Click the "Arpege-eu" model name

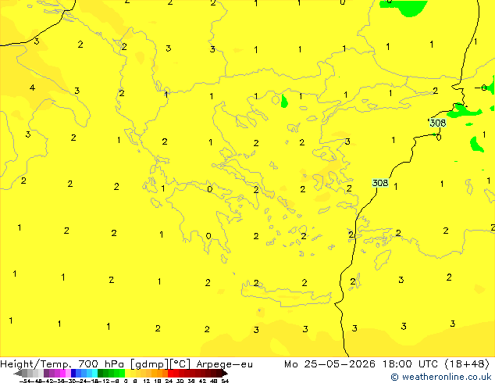point(224,364)
